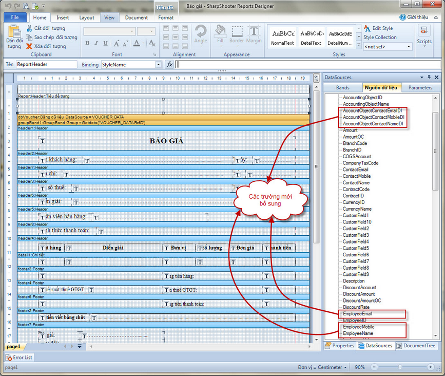Screen dimensions: 445x376
Task: Click the middle-center alignment icon
Action: point(176,37)
